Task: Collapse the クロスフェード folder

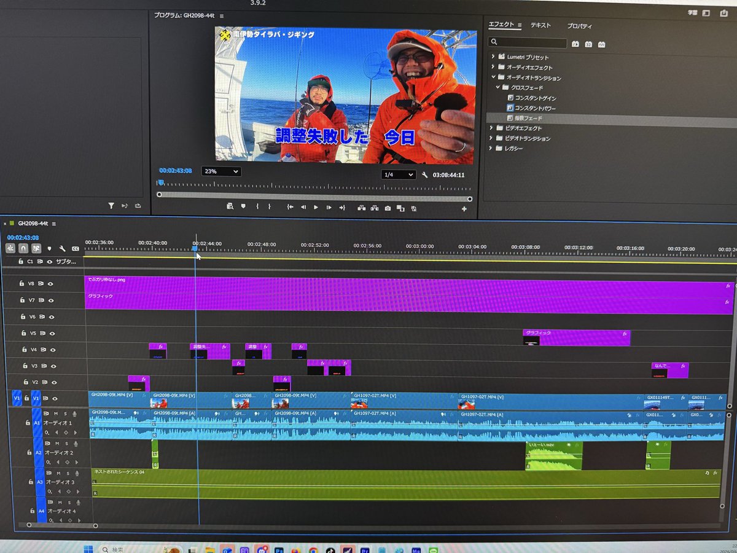Action: [x=498, y=87]
